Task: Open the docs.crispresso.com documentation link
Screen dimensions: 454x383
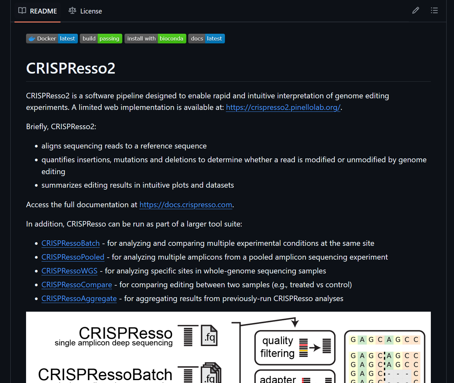Action: (186, 205)
